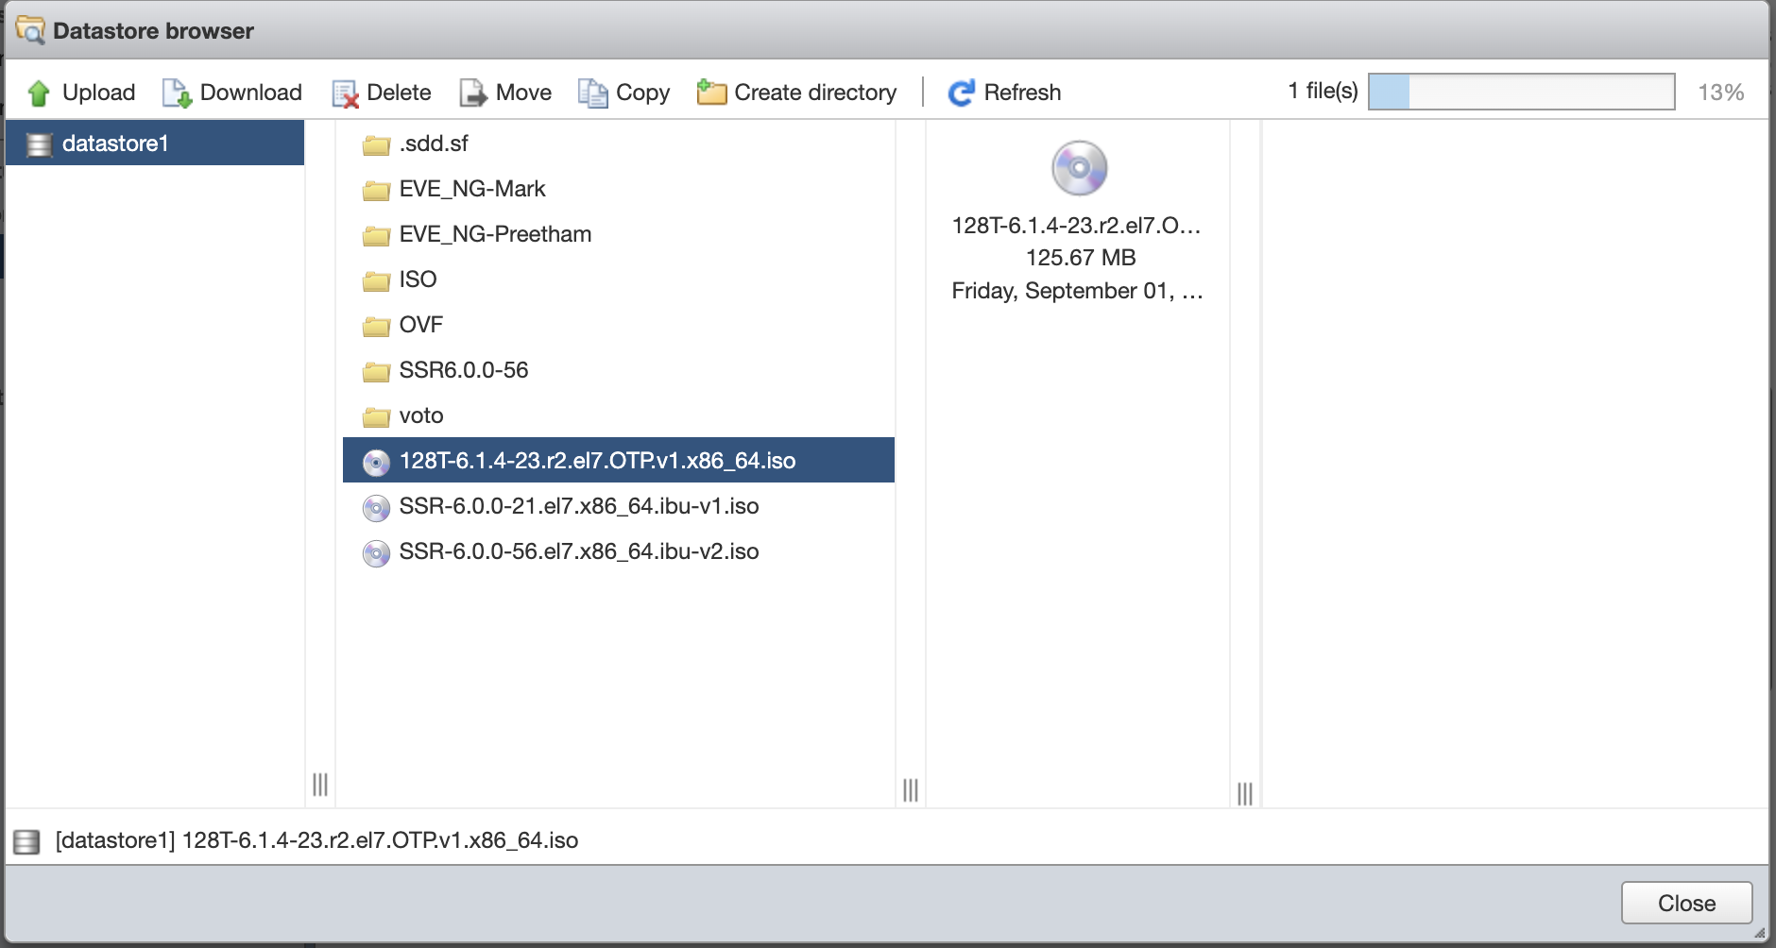Click the storage usage progress bar
The image size is (1776, 948).
(1521, 92)
